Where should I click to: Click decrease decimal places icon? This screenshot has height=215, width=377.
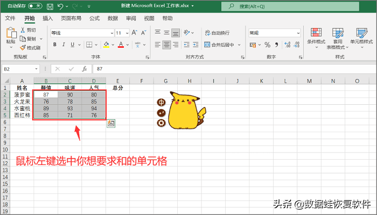point(296,45)
